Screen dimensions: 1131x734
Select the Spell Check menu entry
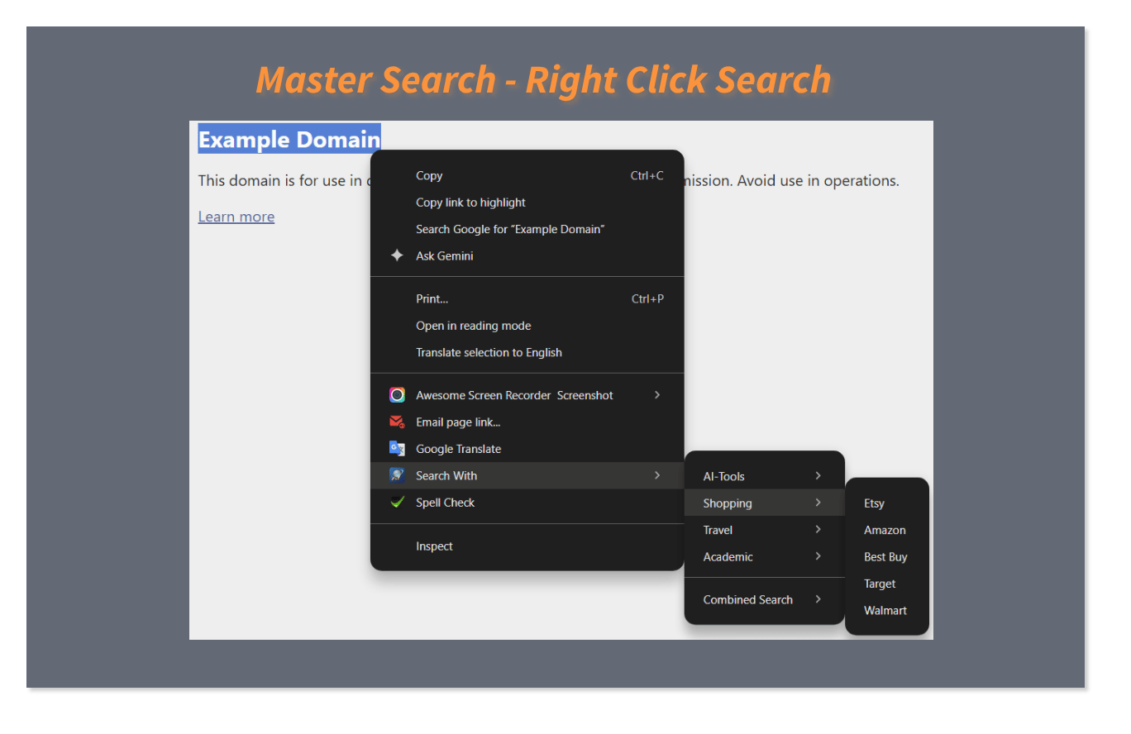click(x=527, y=503)
